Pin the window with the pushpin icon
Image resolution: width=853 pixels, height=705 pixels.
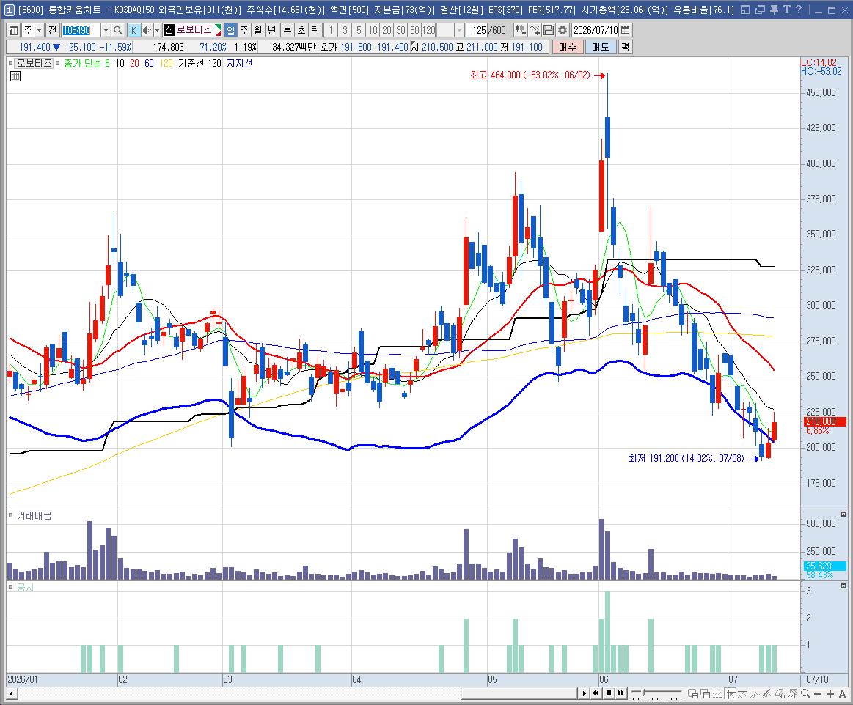774,10
